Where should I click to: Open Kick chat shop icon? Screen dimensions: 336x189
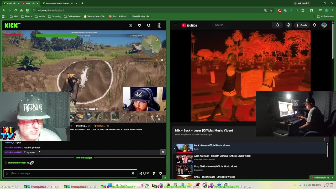[154, 173]
